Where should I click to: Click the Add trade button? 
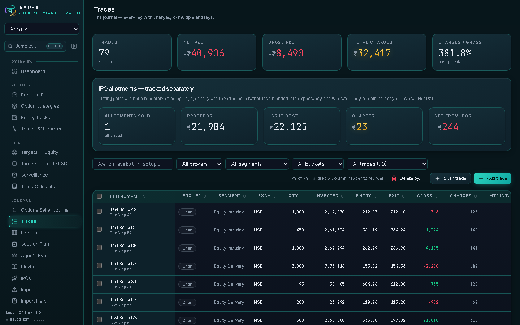tap(493, 178)
